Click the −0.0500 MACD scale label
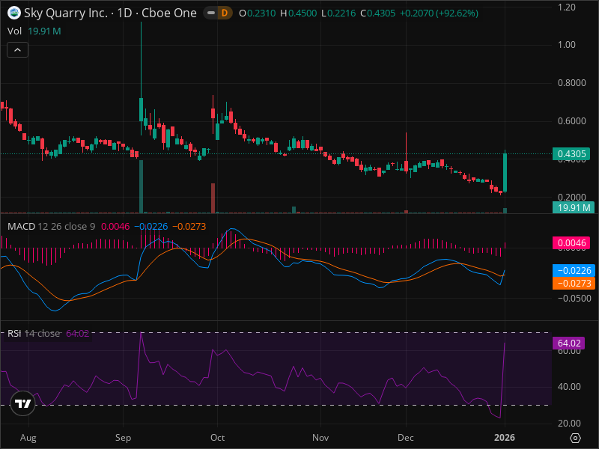The height and width of the screenshot is (449, 599). (574, 298)
